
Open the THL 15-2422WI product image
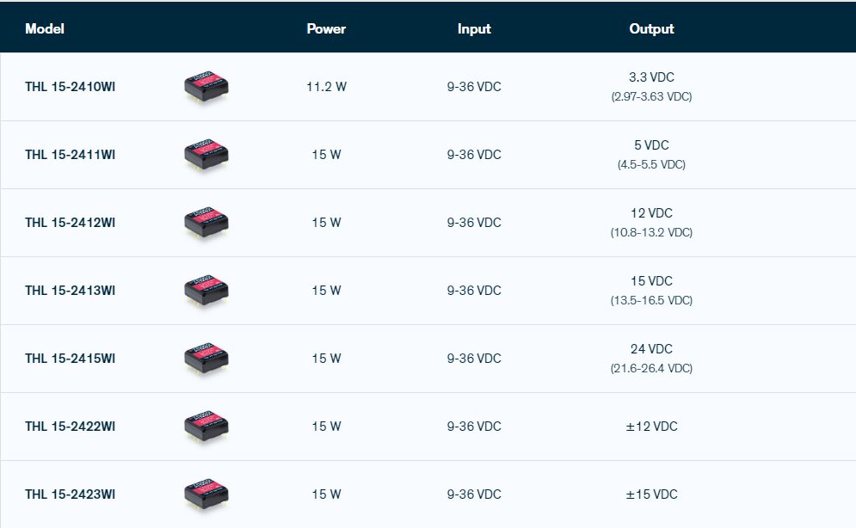206,427
